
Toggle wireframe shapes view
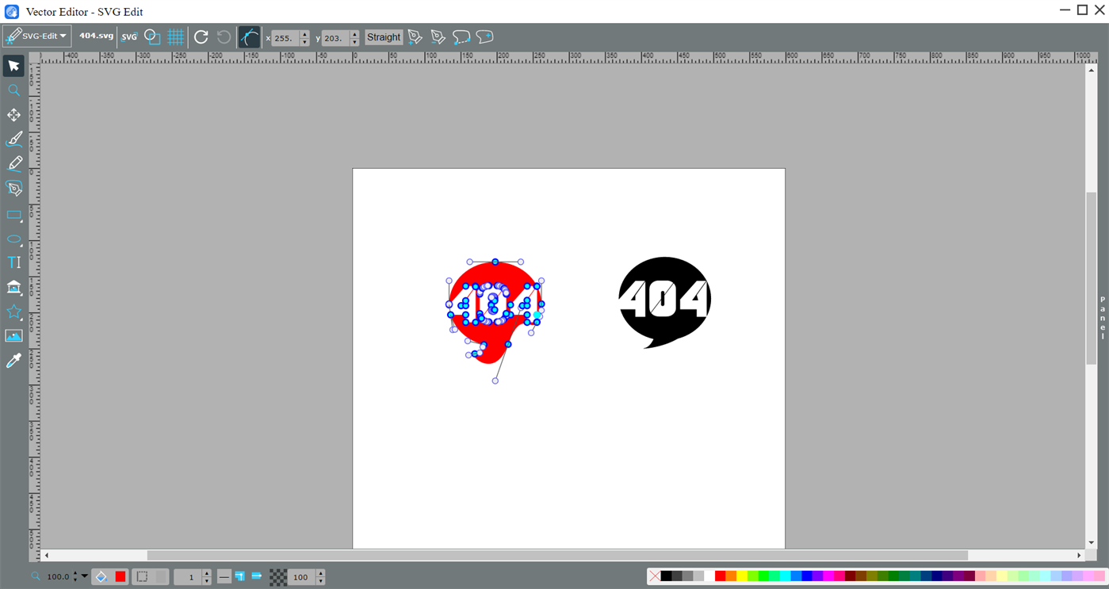tap(151, 36)
